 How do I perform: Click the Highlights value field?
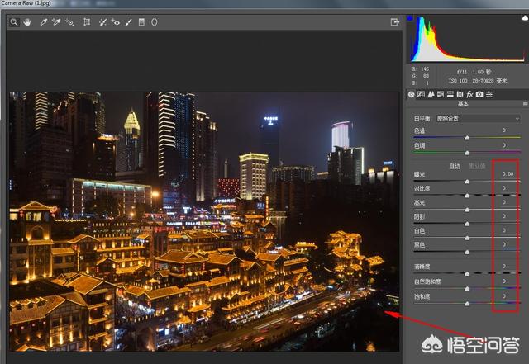pyautogui.click(x=503, y=202)
